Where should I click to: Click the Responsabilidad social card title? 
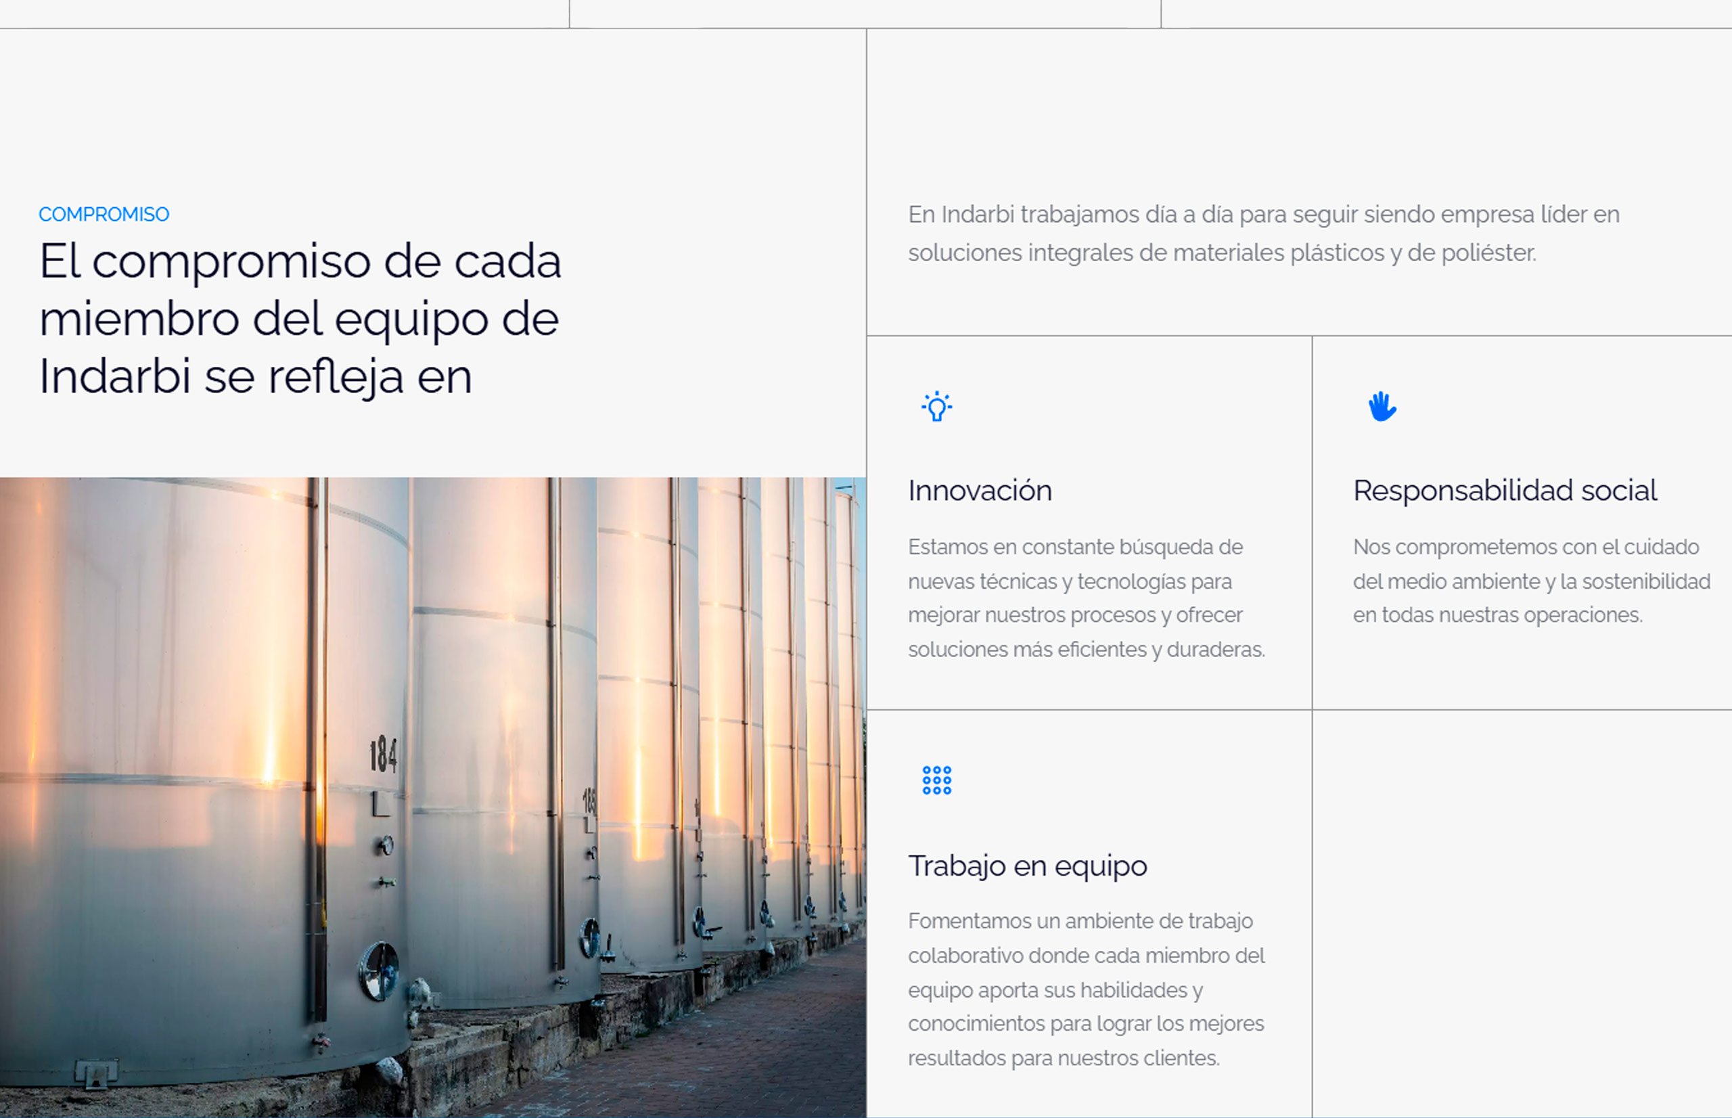pyautogui.click(x=1505, y=491)
